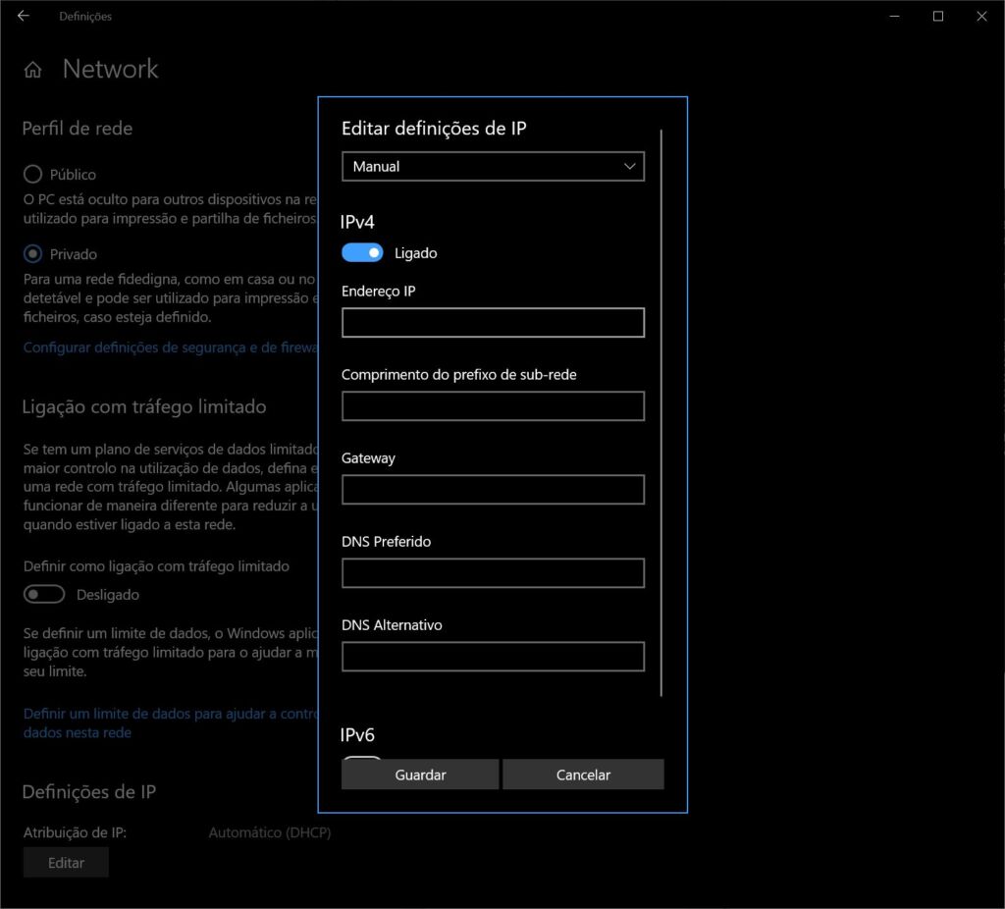Close the Definições window
Screen dimensions: 1005x909
[981, 17]
